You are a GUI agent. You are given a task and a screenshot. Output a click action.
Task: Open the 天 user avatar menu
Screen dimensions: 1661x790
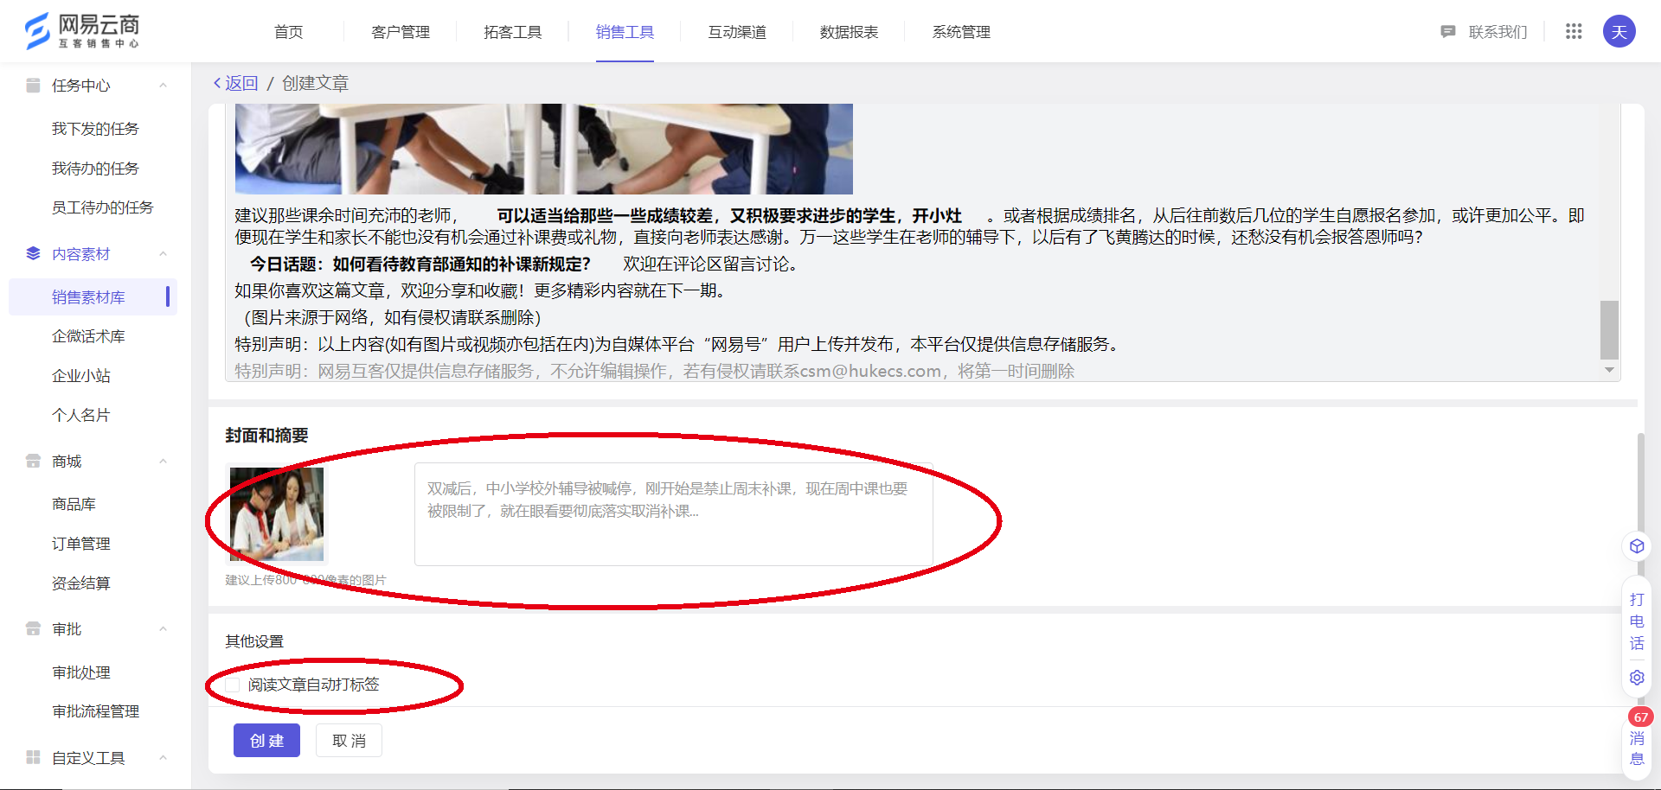[1619, 32]
